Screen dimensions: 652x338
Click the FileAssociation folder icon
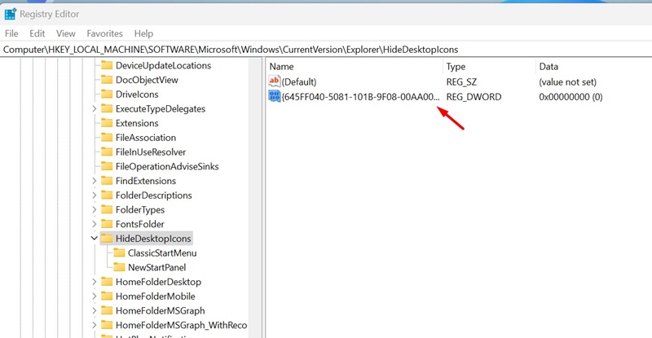pos(107,137)
